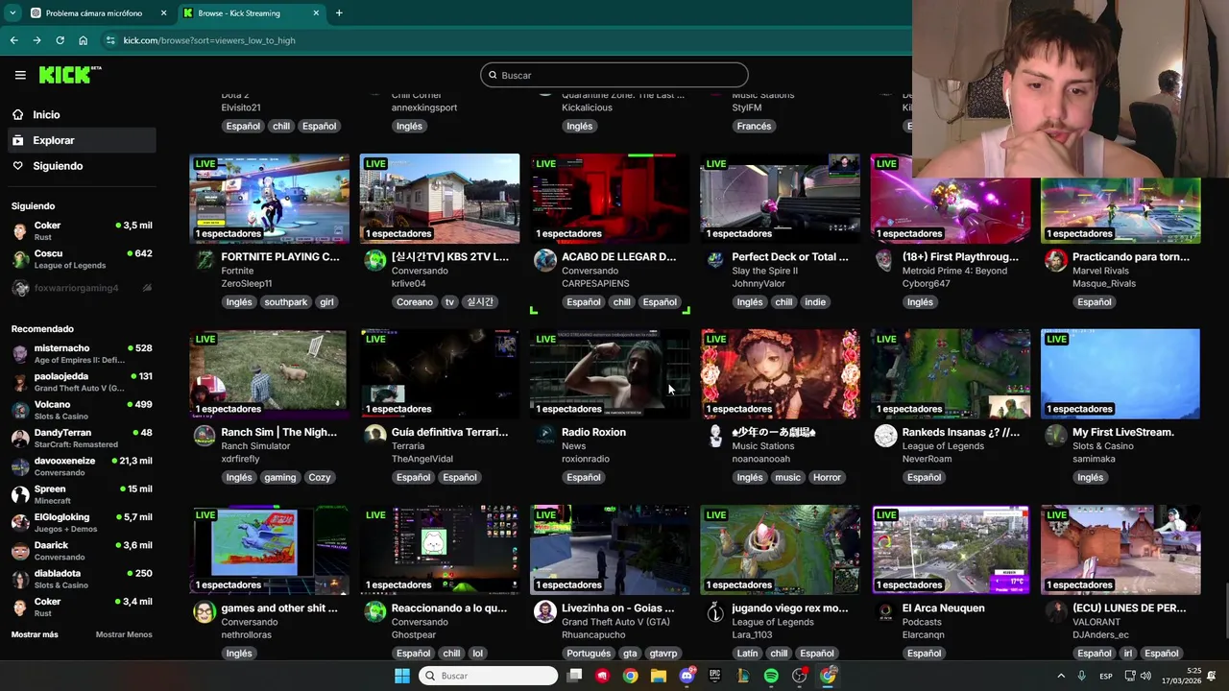
Task: Click TheAngelVidal channel avatar
Action: (375, 436)
